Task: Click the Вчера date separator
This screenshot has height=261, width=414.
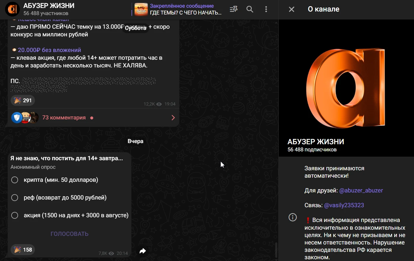Action: coord(136,141)
